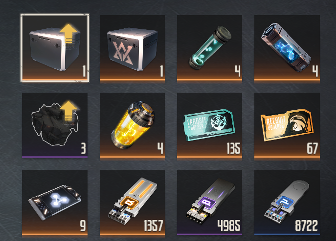Viewport: 336px width, 241px height.
Task: Click the 8722 quantity label
Action: click(307, 225)
